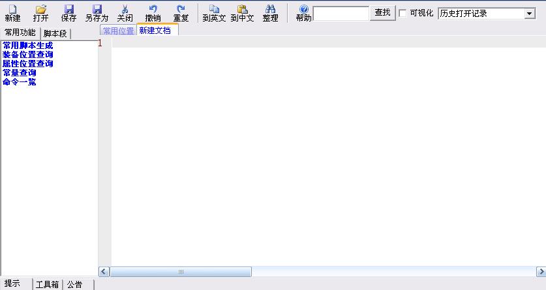This screenshot has height=290, width=546.
Task: Open a file with 打开 icon
Action: tap(40, 13)
